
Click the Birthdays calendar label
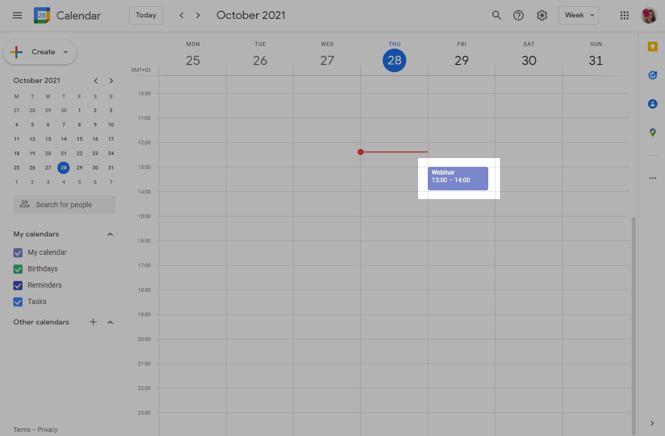(x=43, y=269)
